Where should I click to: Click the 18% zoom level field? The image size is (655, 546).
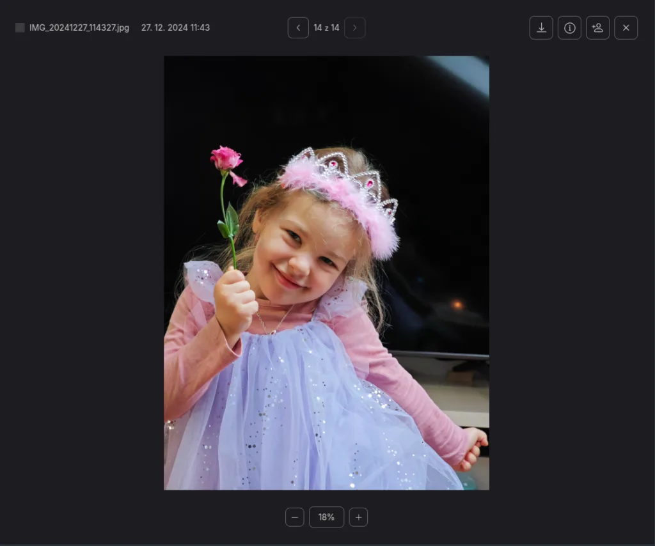(x=326, y=517)
